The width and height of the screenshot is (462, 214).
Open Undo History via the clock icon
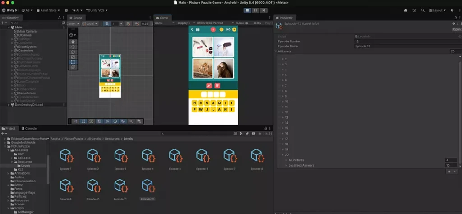tap(414, 10)
